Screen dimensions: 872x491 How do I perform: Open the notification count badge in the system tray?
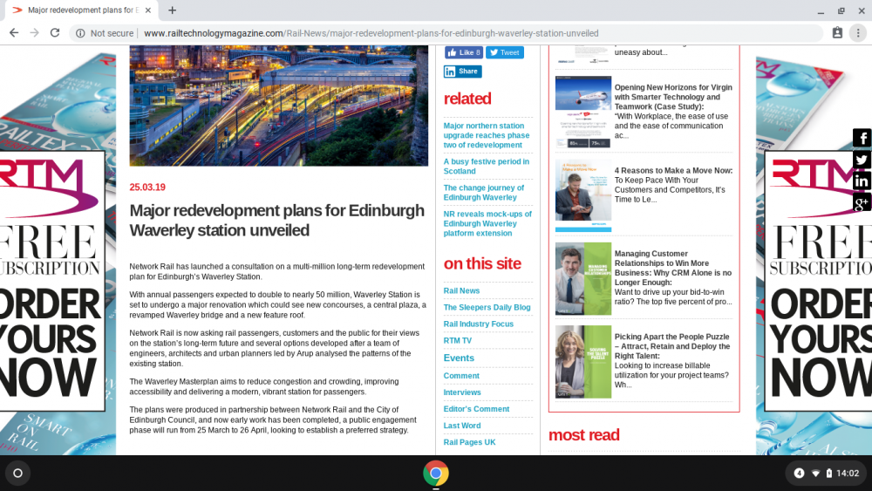tap(799, 474)
